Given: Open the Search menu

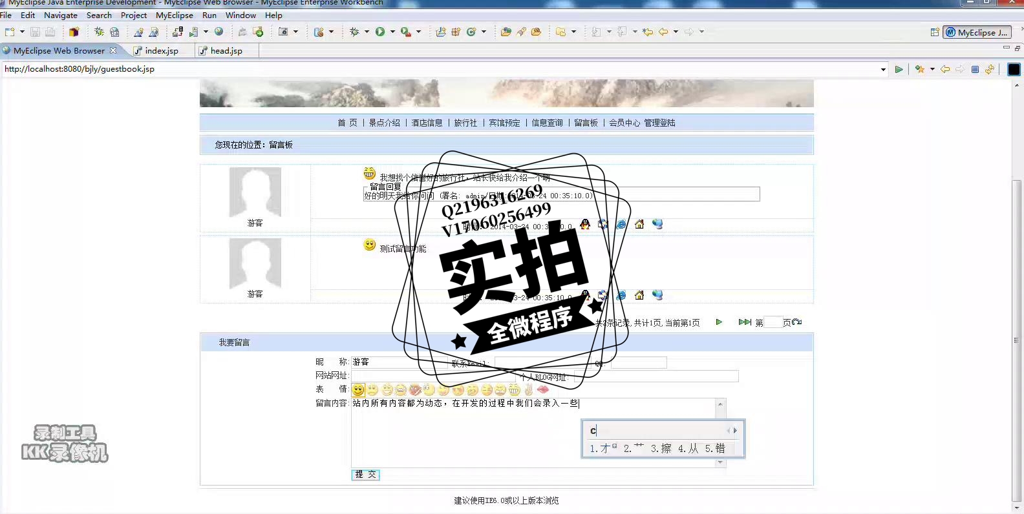Looking at the screenshot, I should 99,15.
